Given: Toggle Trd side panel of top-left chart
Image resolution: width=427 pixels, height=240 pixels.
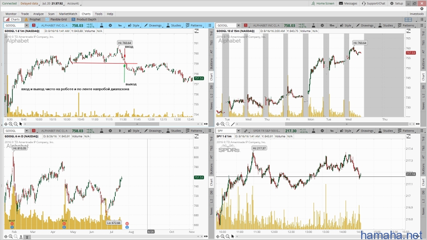Looking at the screenshot, I should tap(211, 33).
